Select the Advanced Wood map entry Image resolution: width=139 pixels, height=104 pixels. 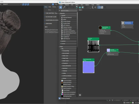(x=69, y=83)
